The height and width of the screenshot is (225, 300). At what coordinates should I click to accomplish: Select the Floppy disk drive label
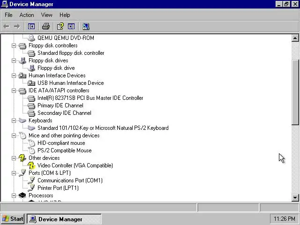tap(56, 68)
